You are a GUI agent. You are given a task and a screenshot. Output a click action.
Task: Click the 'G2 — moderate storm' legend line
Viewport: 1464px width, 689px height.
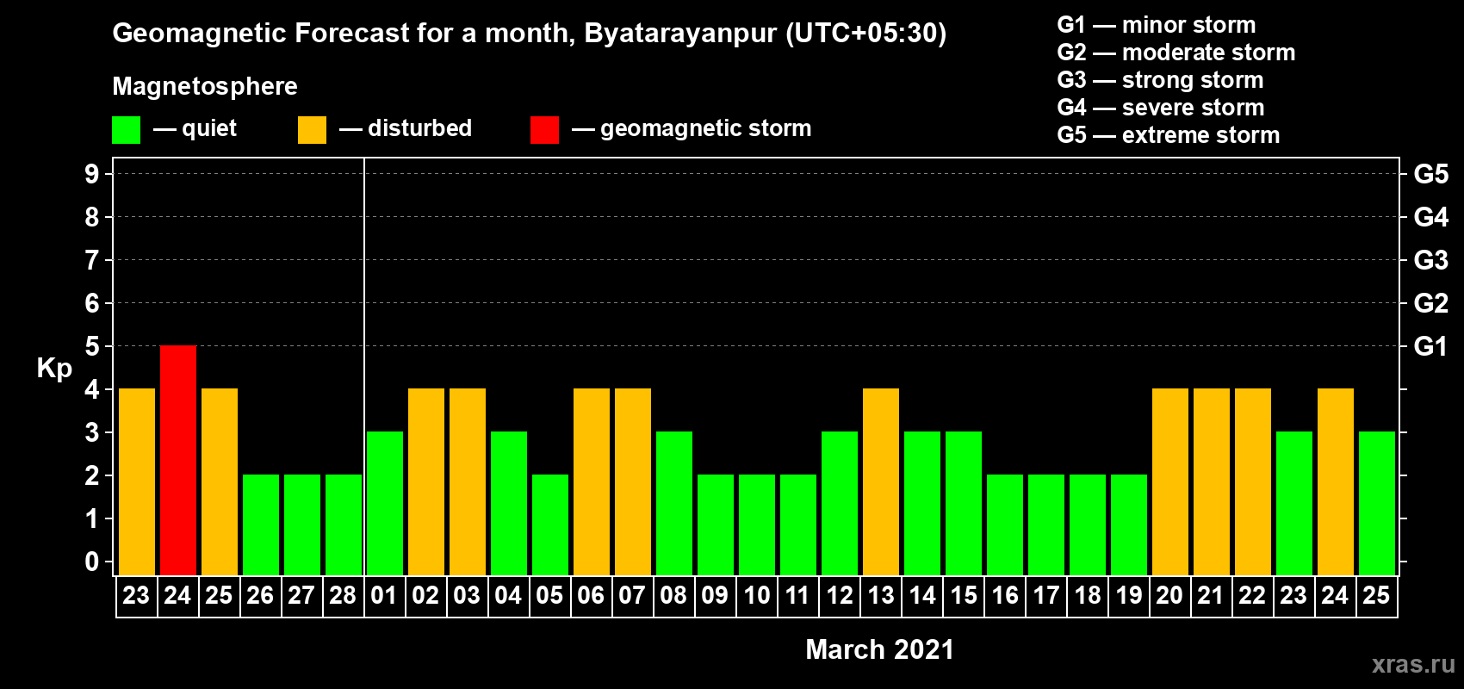[x=1176, y=53]
